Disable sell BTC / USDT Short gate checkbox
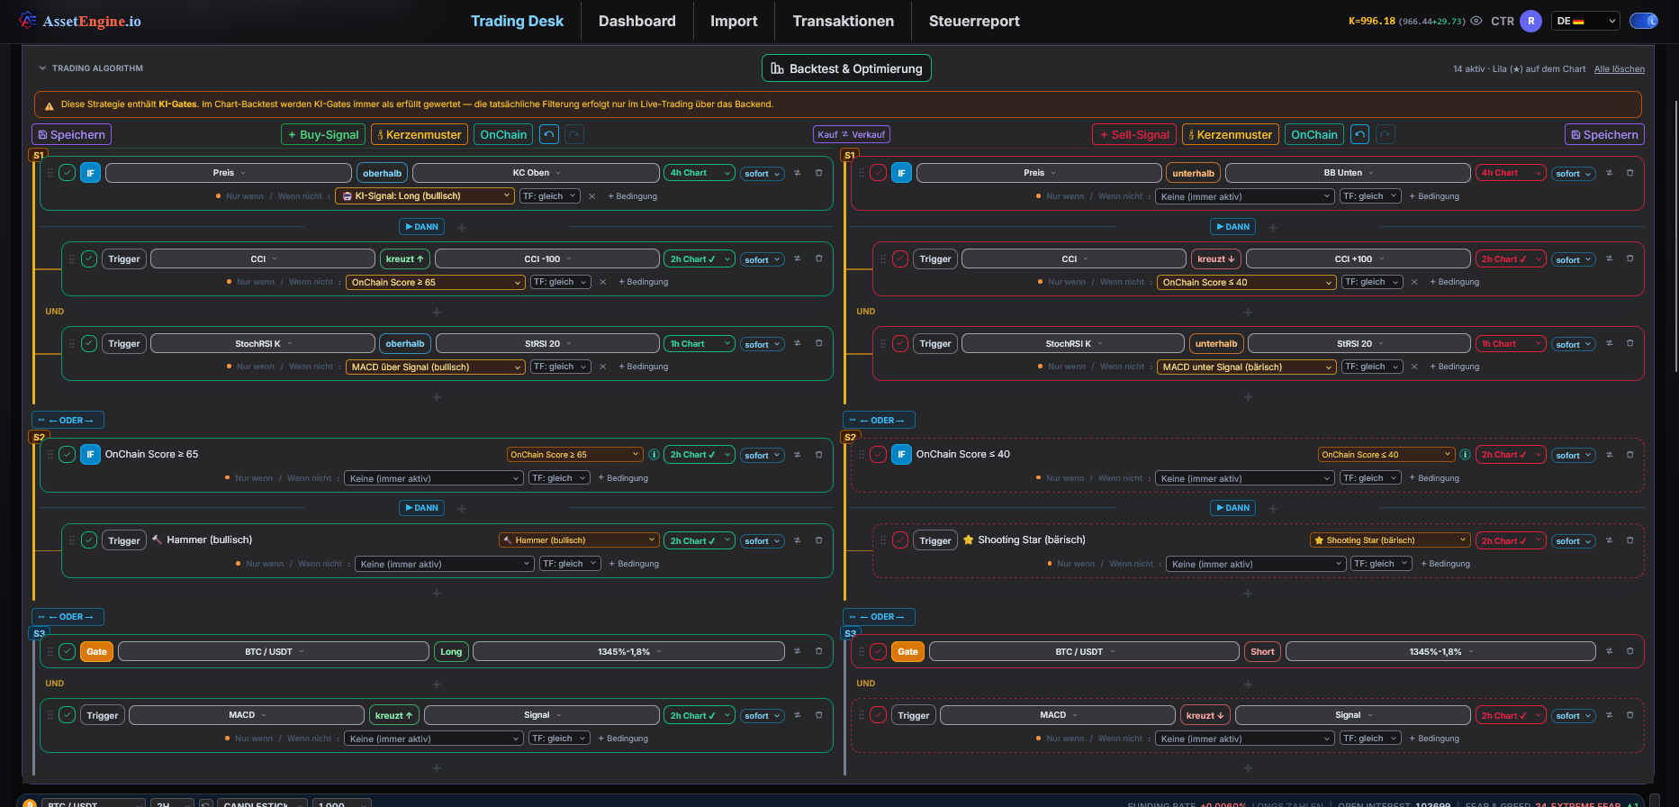Screen dimensions: 1679x807 878,651
